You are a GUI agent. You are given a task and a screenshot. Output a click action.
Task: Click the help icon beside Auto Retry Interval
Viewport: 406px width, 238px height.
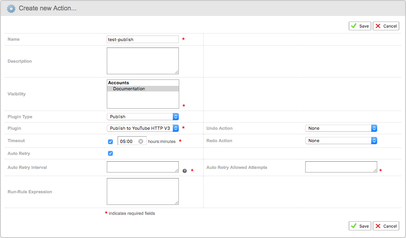point(184,171)
